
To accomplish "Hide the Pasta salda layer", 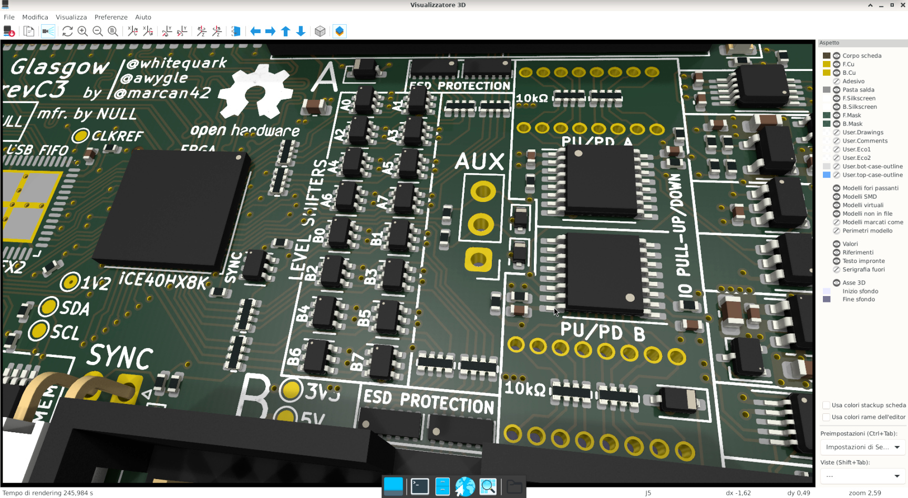I will click(x=837, y=90).
